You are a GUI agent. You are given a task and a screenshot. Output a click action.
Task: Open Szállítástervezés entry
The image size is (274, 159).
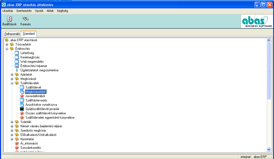point(36,100)
